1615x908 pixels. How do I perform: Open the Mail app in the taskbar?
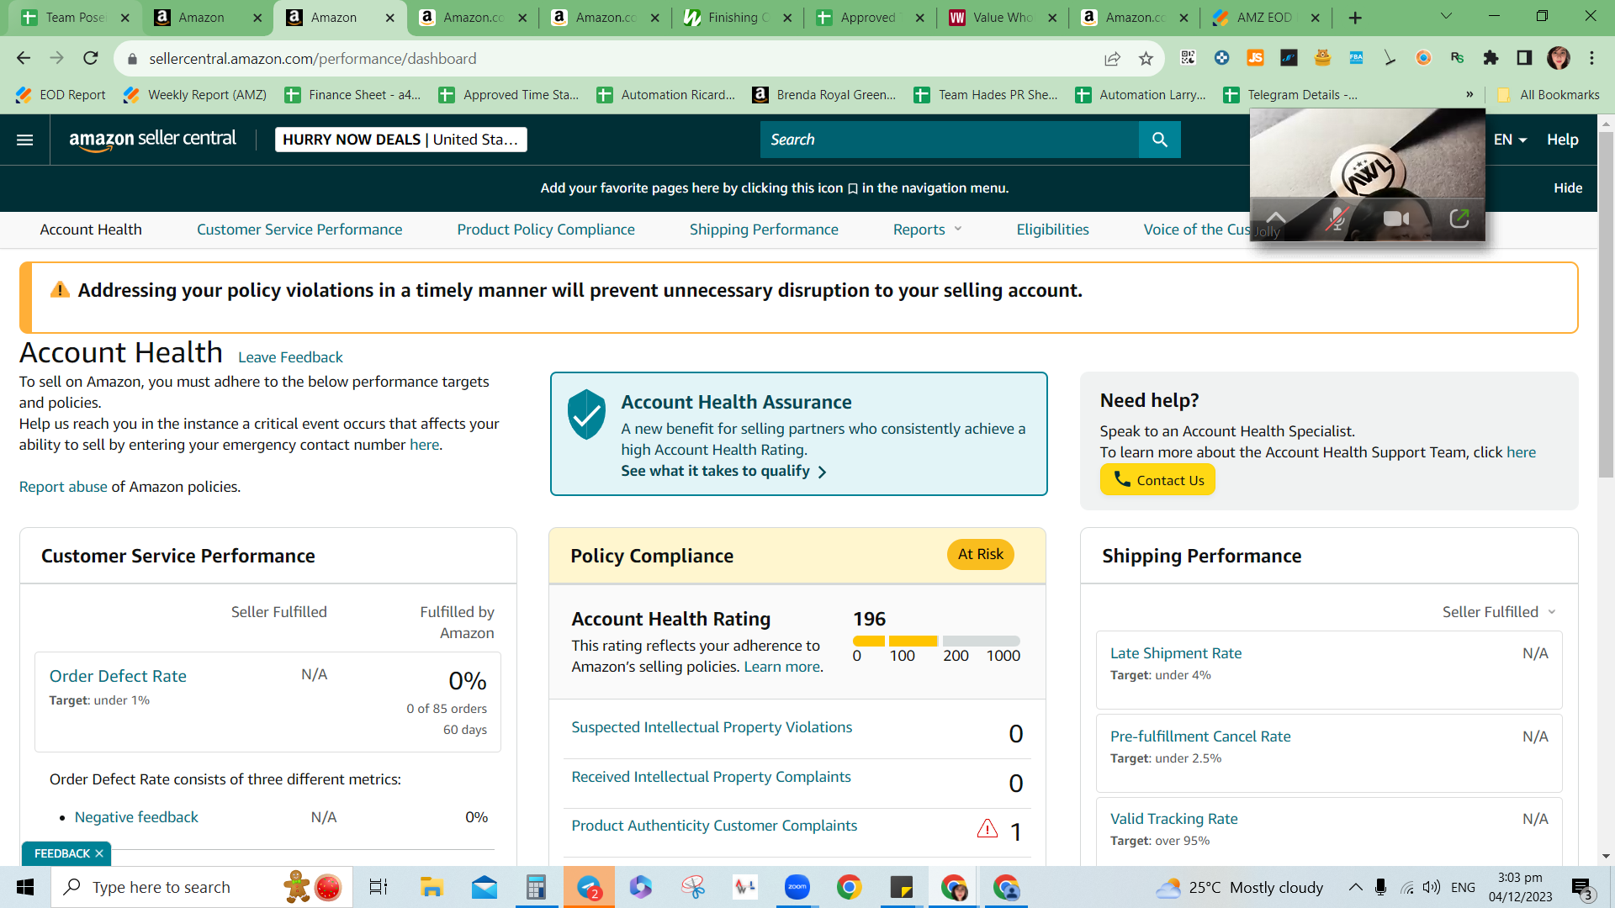click(x=484, y=887)
